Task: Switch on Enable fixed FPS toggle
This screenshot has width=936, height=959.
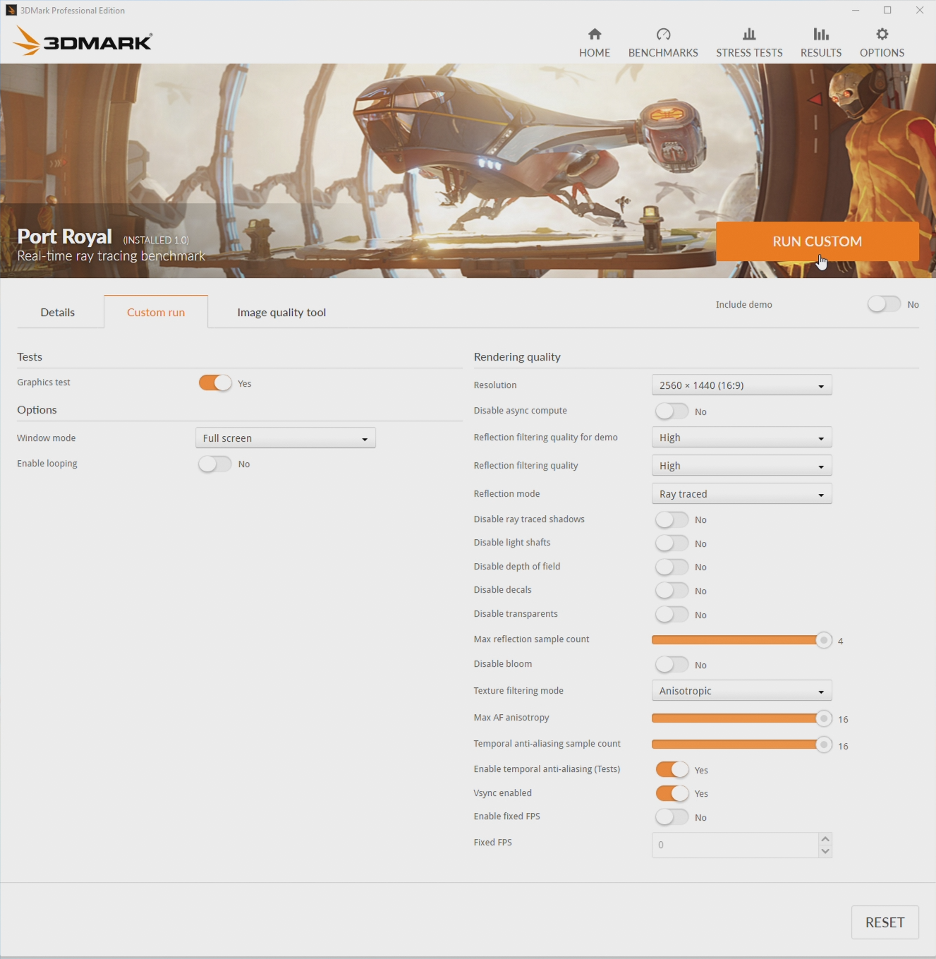Action: pyautogui.click(x=671, y=816)
